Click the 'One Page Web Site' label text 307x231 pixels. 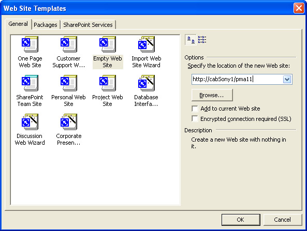30,62
